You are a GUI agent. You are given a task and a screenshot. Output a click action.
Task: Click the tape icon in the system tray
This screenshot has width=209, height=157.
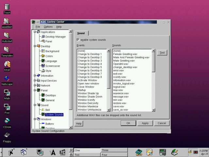pyautogui.click(x=196, y=152)
